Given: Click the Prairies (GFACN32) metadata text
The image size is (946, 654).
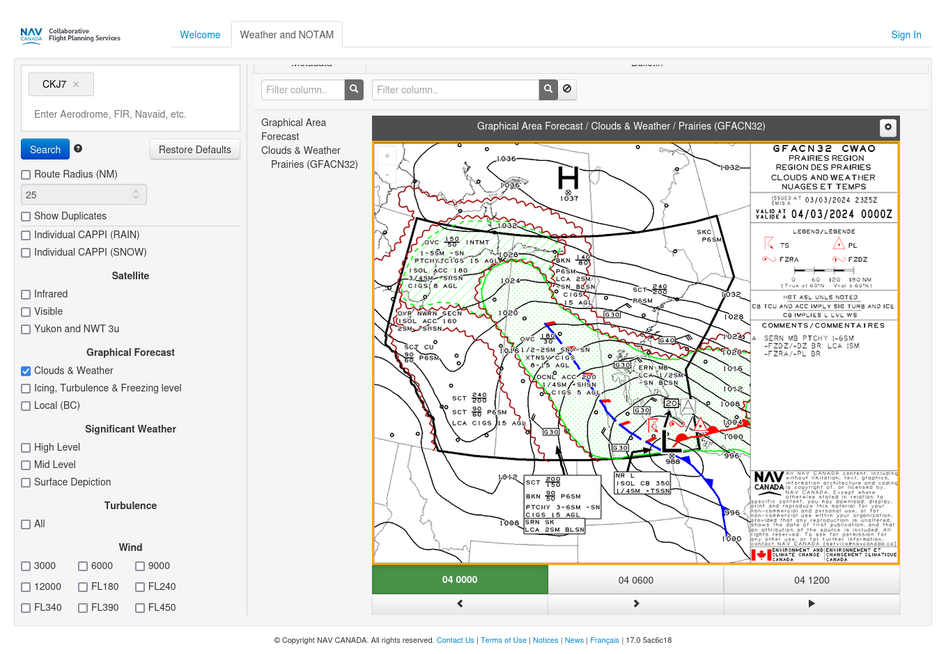Looking at the screenshot, I should click(x=314, y=164).
